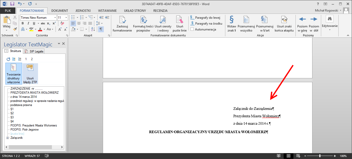Switch to the UKŁAD STRONY ribbon tab
The height and width of the screenshot is (159, 352).
click(135, 10)
